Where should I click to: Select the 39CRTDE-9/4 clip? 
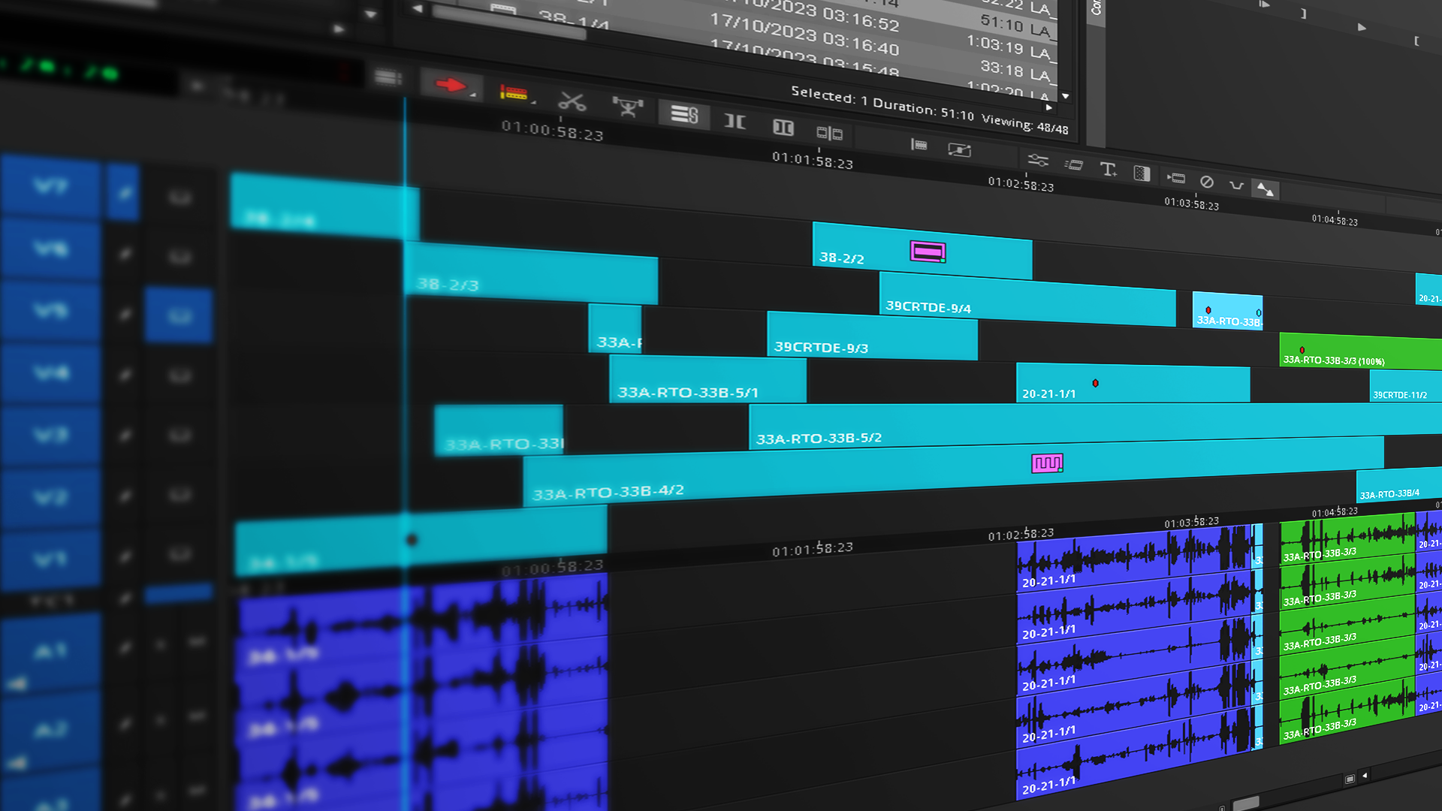1027,298
